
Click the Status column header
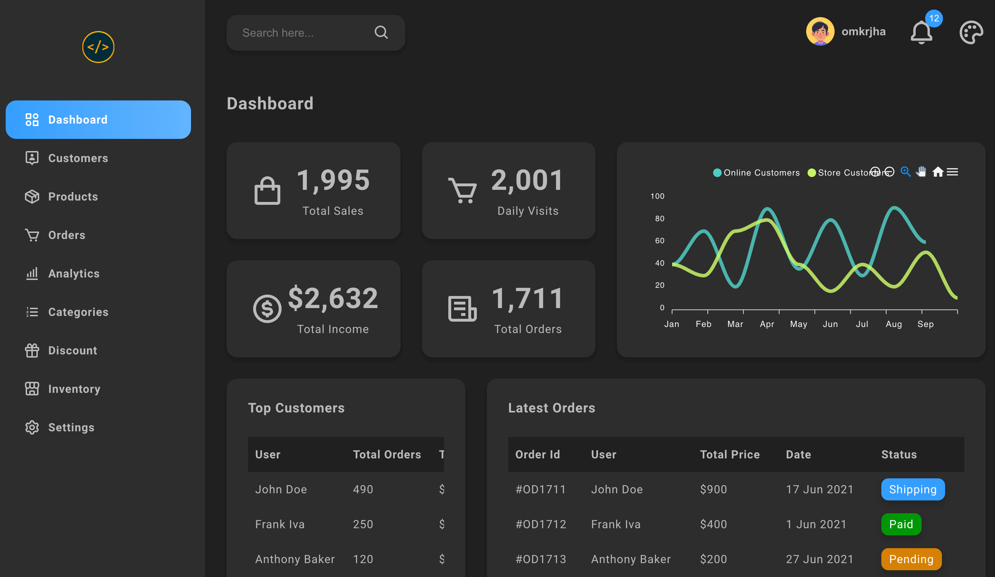(x=899, y=454)
